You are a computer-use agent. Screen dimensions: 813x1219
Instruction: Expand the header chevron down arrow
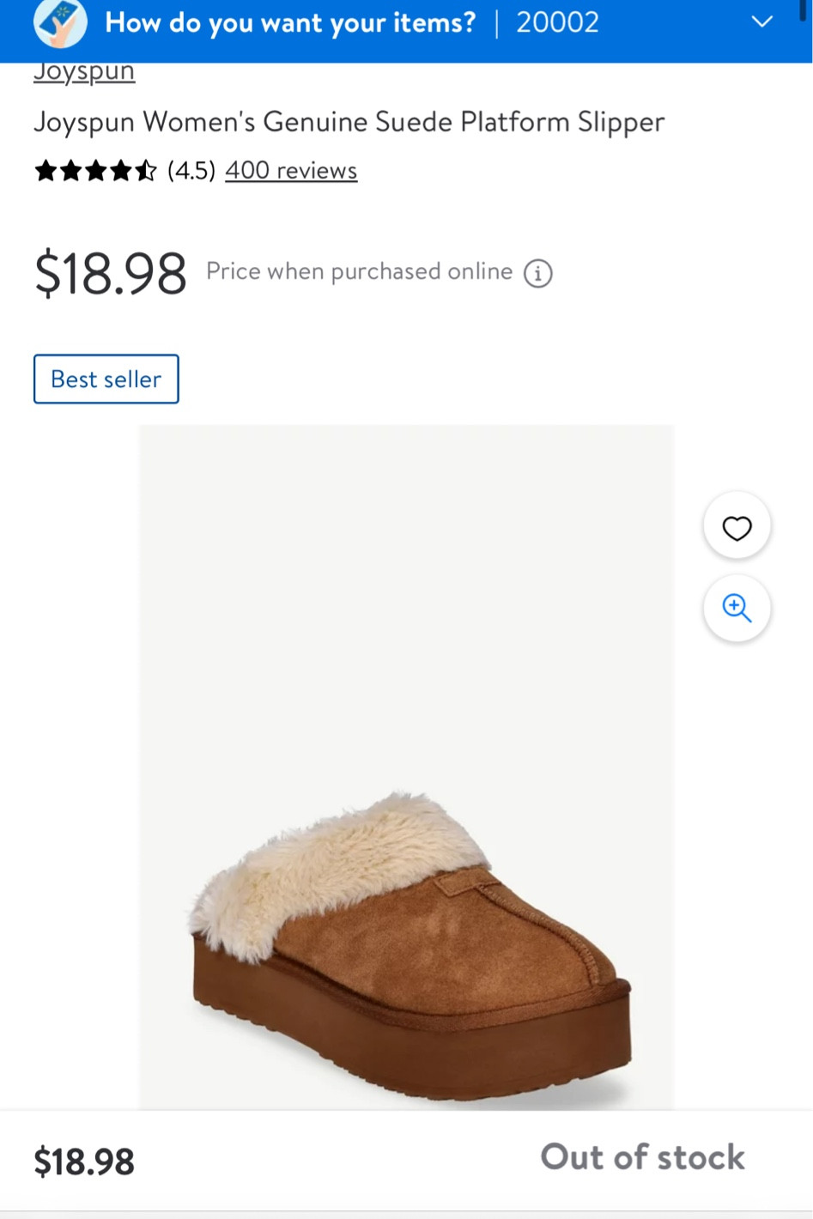click(761, 22)
